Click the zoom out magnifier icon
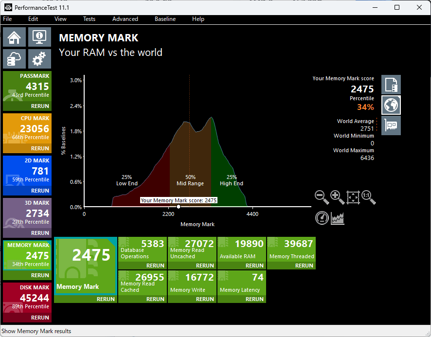 click(x=322, y=197)
